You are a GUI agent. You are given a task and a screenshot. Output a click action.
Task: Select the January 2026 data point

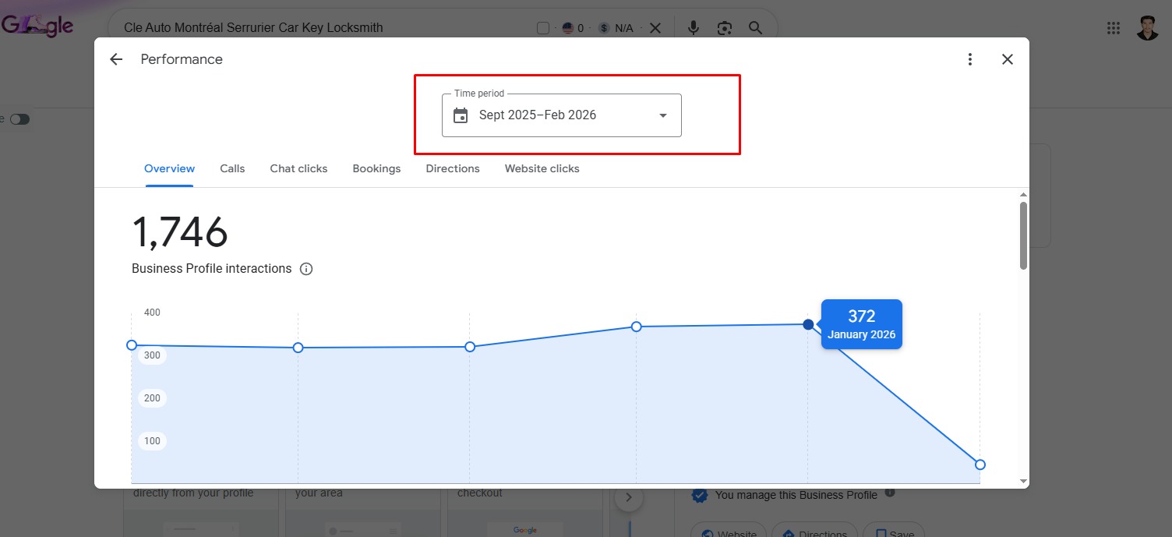(x=808, y=324)
